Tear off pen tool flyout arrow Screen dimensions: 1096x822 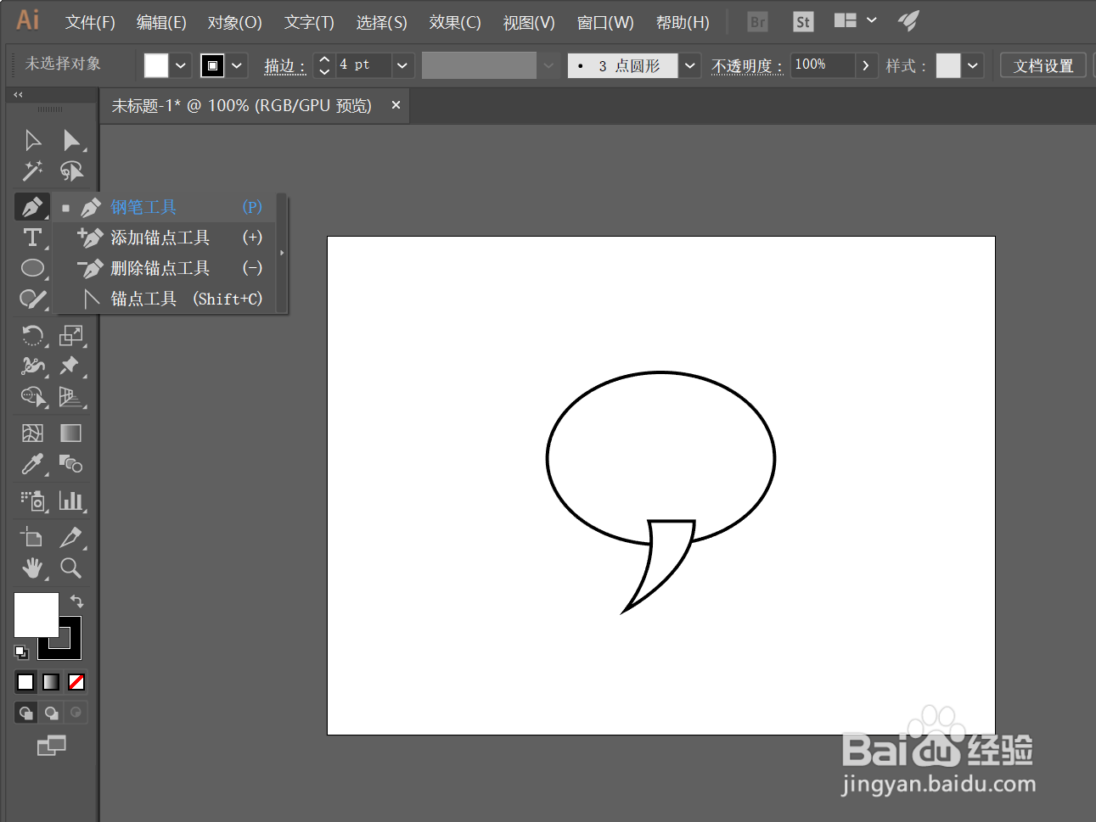click(x=282, y=253)
